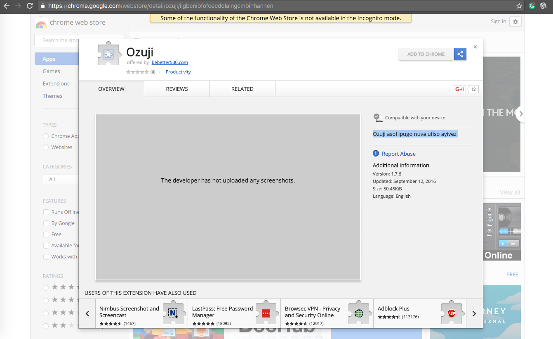Open the Categories All dropdown
Screen dimensions: 553x339
pos(61,180)
